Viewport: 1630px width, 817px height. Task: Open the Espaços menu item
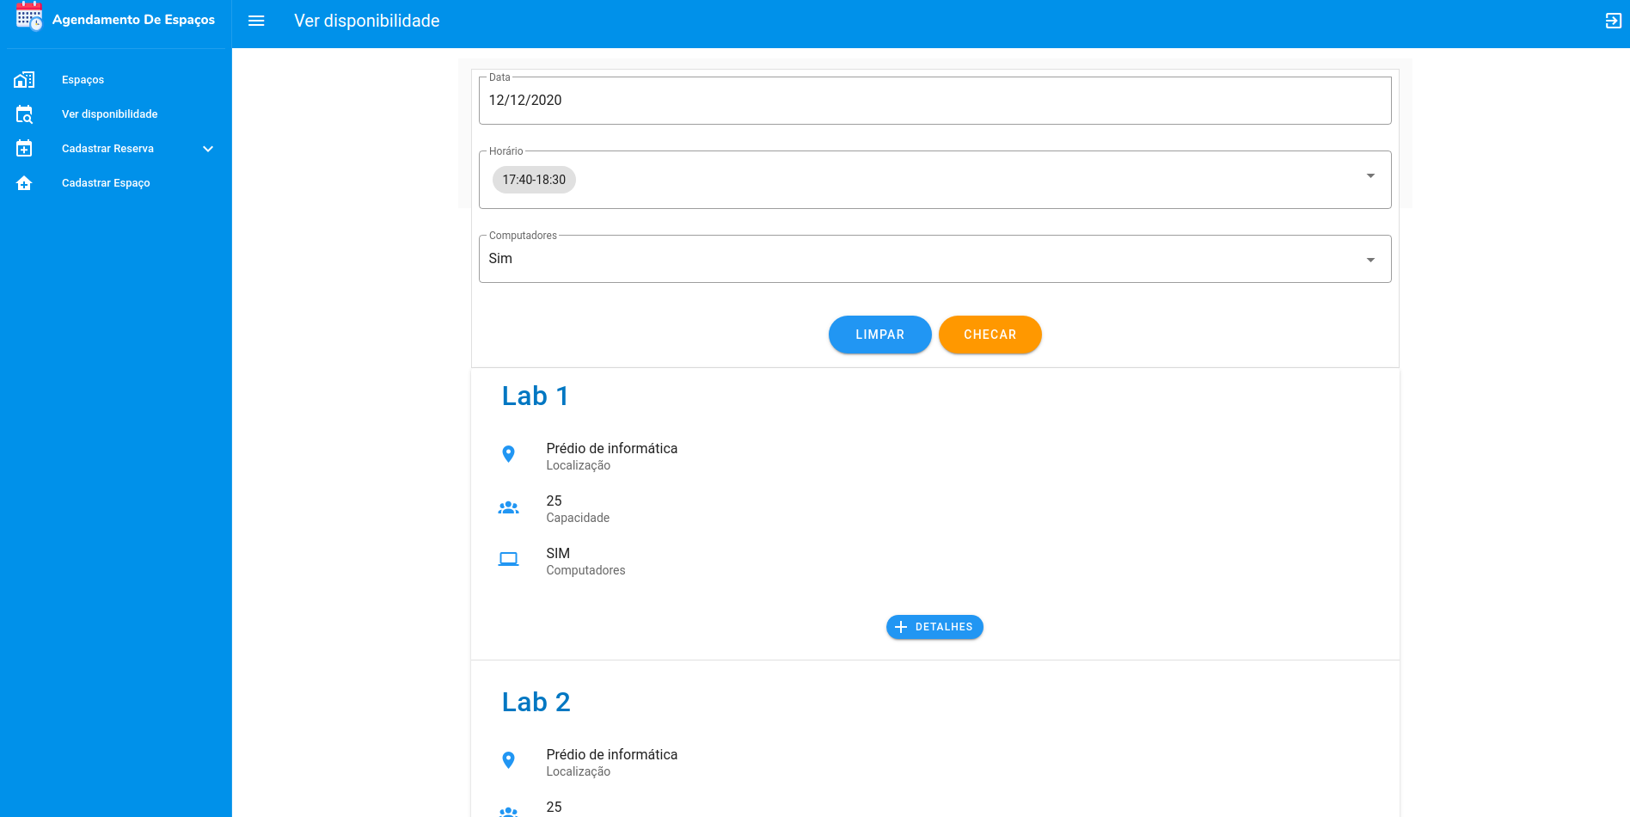pos(116,80)
